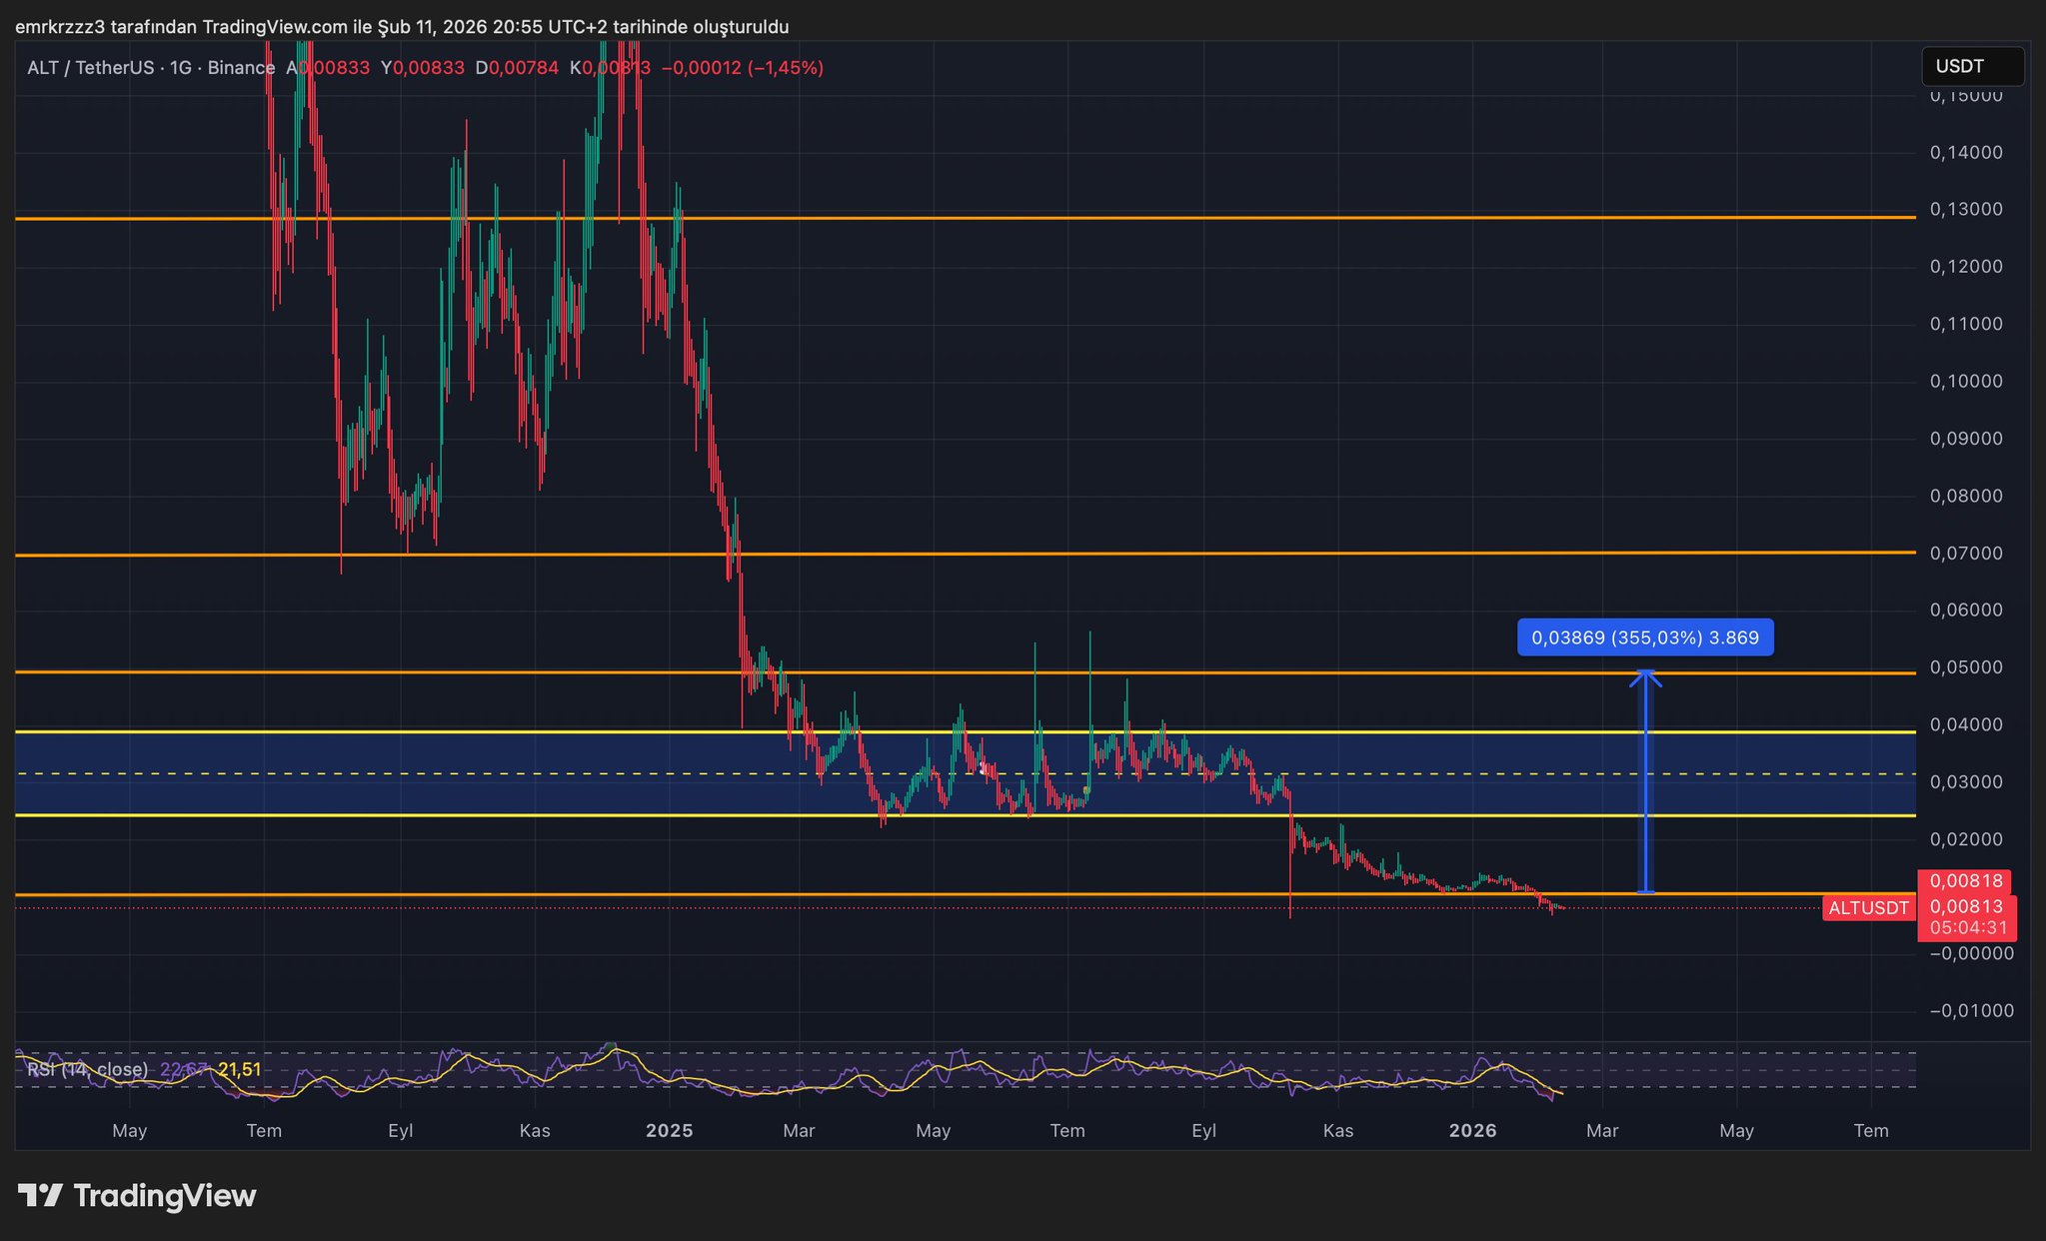The height and width of the screenshot is (1241, 2046).
Task: Click the yellow RSI value 21,51
Action: coord(239,1069)
